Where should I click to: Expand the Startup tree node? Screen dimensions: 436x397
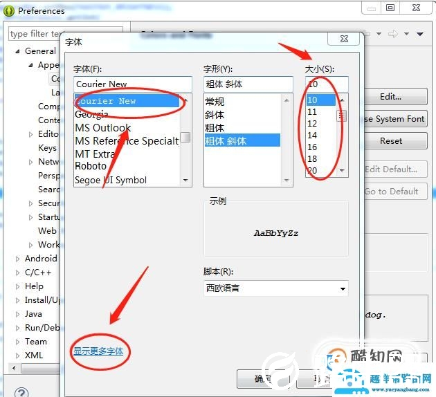(31, 217)
